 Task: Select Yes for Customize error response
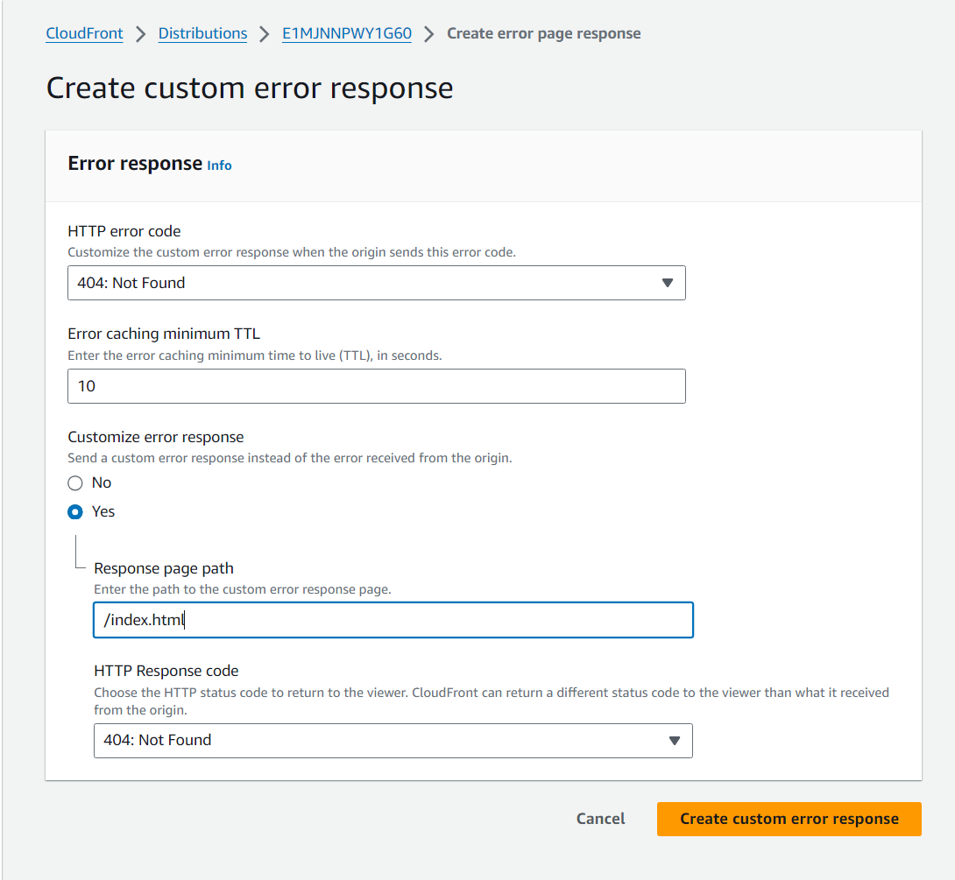tap(75, 512)
